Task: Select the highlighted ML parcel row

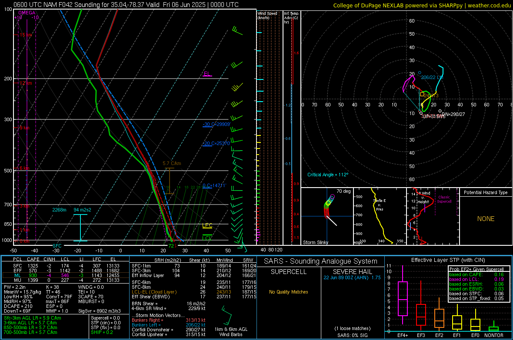Action: (66, 275)
